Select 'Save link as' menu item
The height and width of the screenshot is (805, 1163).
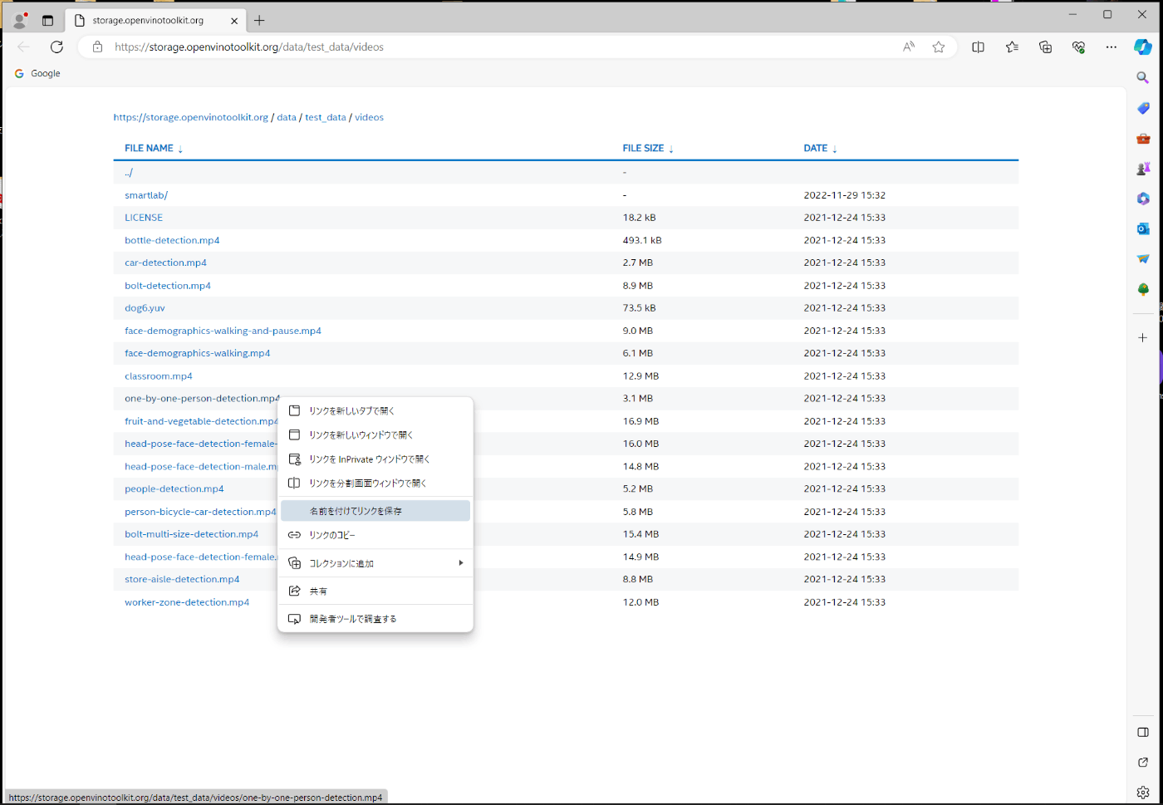(375, 511)
